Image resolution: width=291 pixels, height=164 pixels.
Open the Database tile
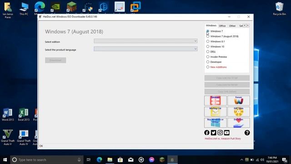point(215,101)
